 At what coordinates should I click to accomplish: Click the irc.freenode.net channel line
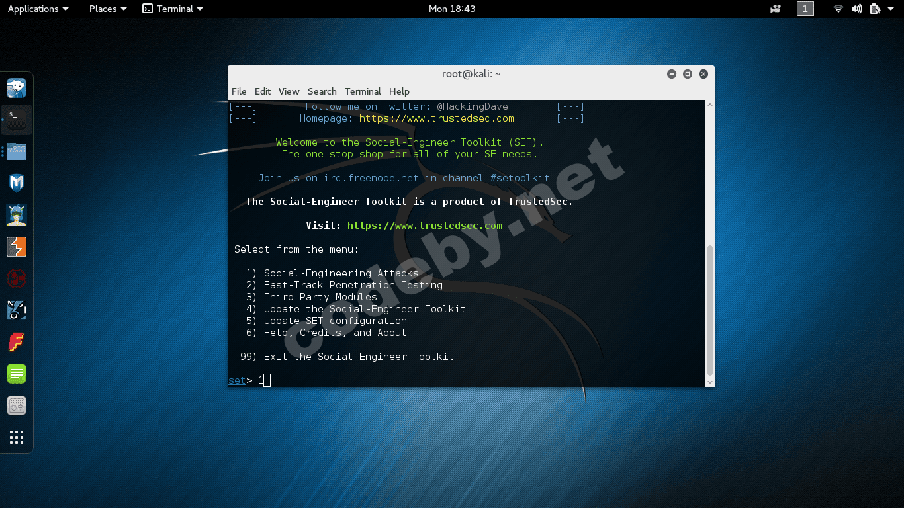pos(404,178)
